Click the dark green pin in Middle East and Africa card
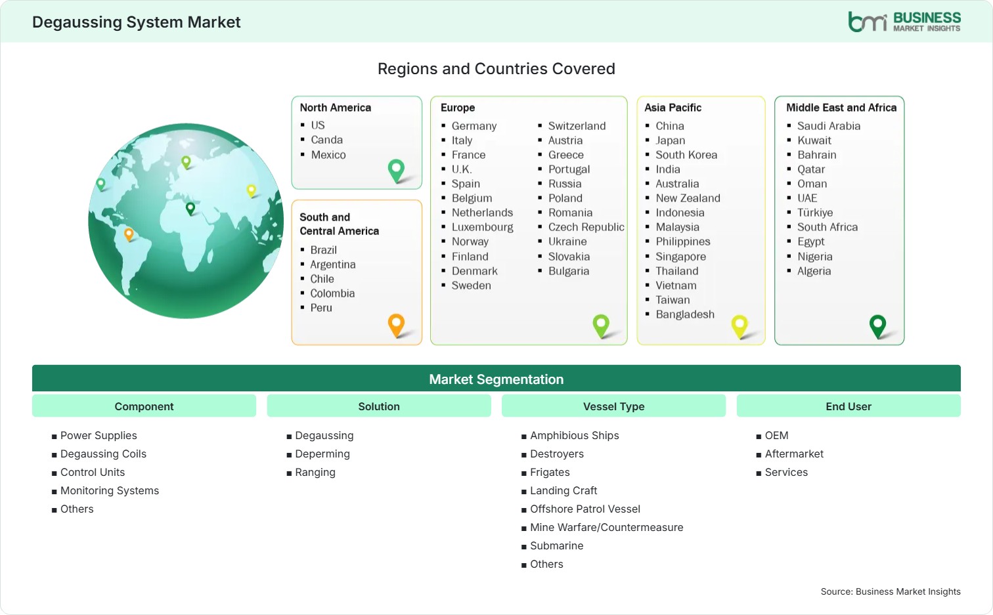Viewport: 993px width, 615px height. 877,326
